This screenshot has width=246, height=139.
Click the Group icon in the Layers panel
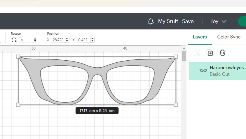click(197, 52)
